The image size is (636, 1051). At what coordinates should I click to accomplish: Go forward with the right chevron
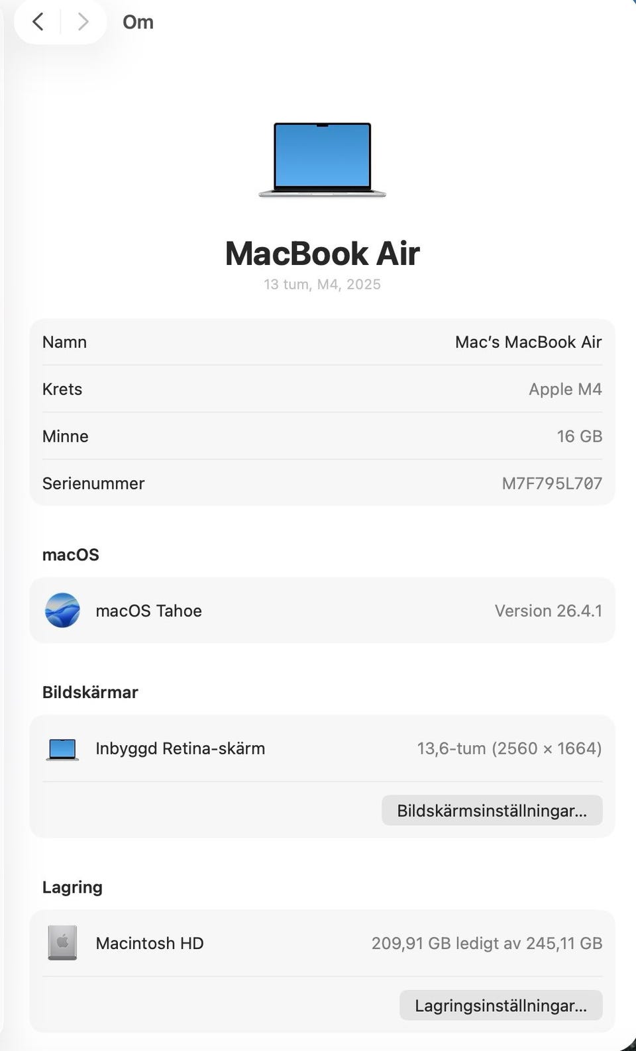tap(83, 22)
